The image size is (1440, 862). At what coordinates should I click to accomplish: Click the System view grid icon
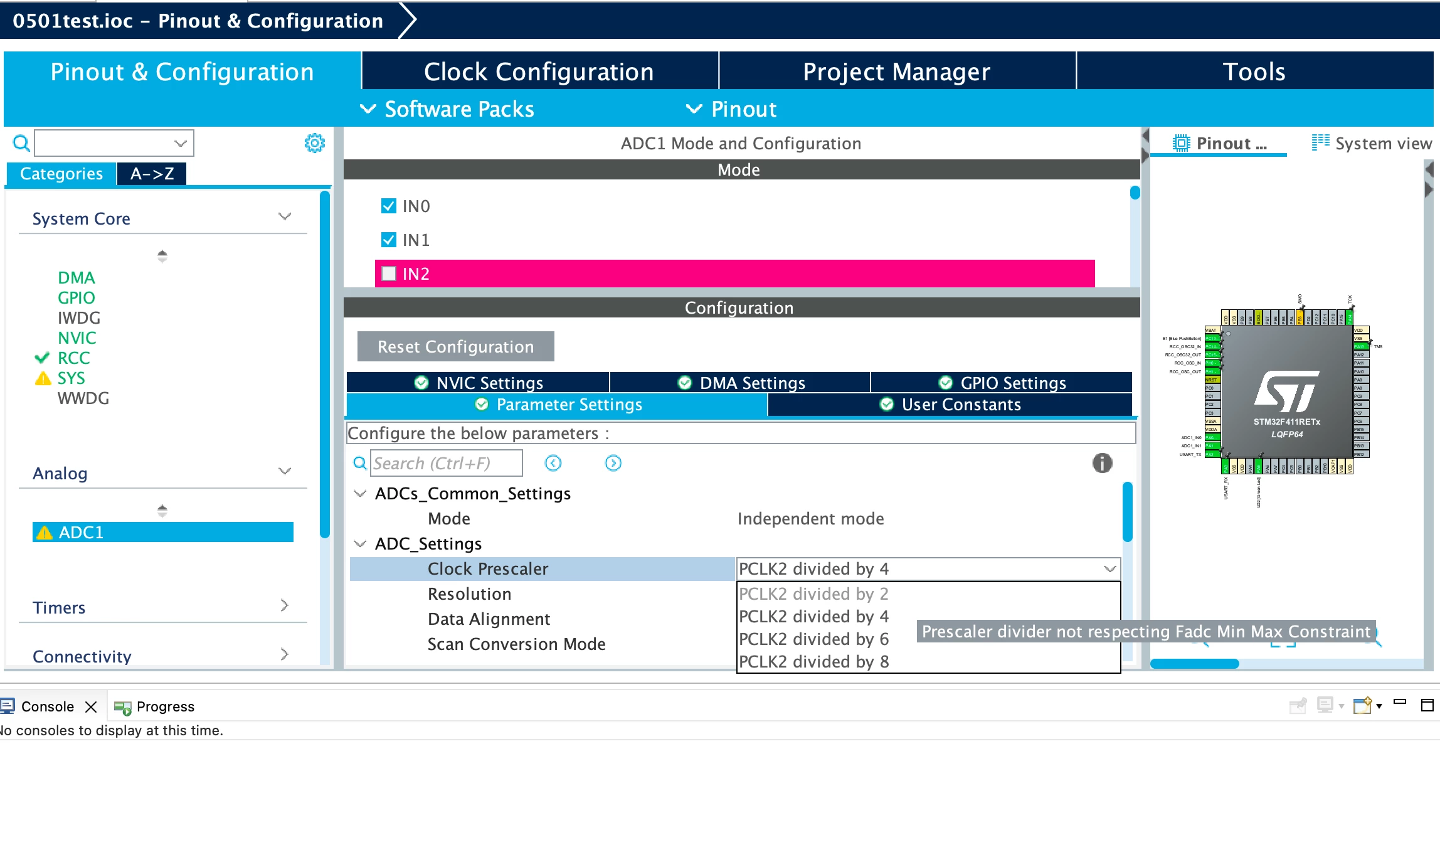tap(1320, 142)
